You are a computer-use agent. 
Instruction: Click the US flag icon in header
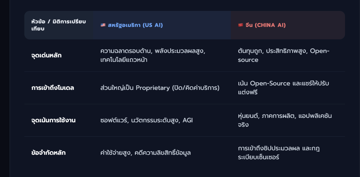click(103, 25)
